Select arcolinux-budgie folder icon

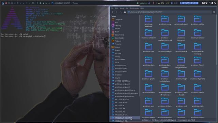(x=198, y=19)
